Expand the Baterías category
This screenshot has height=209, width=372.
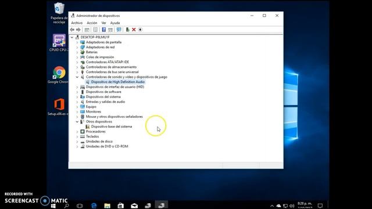(x=77, y=52)
